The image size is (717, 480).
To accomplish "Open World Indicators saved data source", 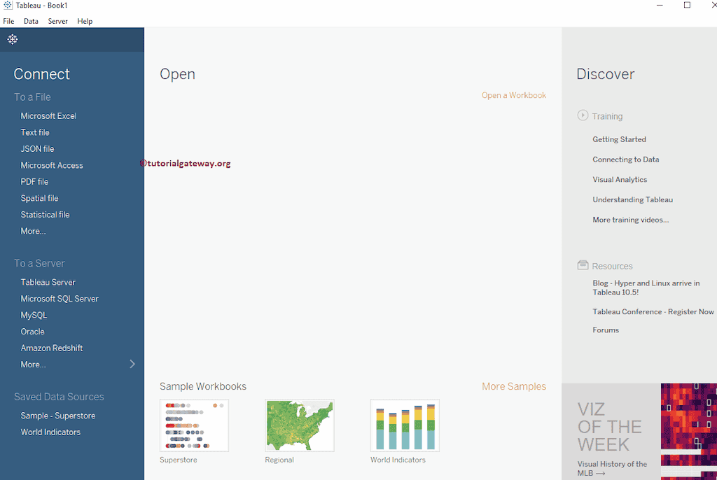I will coord(50,432).
